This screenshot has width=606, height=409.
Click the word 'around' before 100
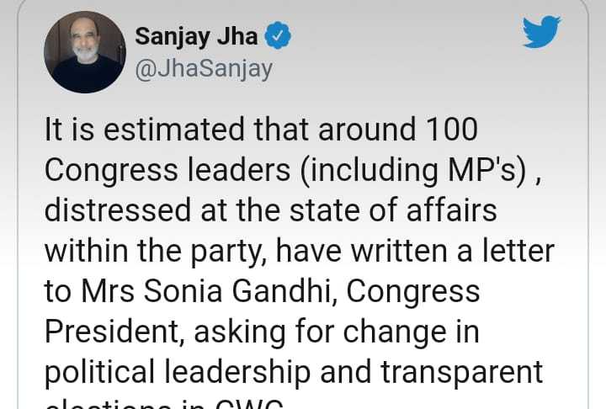click(x=367, y=129)
